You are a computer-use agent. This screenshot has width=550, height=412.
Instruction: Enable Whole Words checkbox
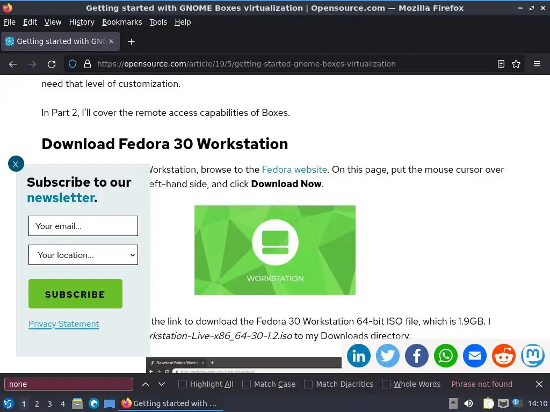click(x=386, y=384)
